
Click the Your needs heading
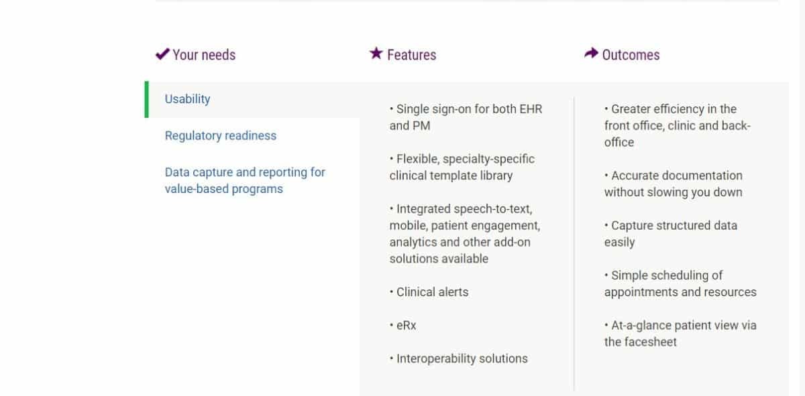[x=204, y=55]
